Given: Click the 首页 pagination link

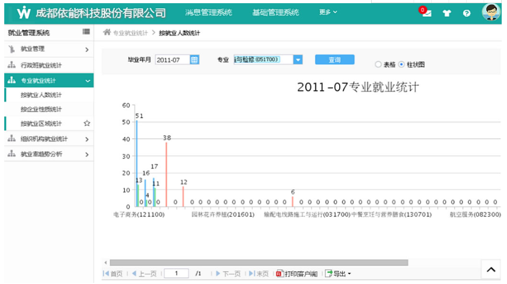Looking at the screenshot, I should coord(116,274).
